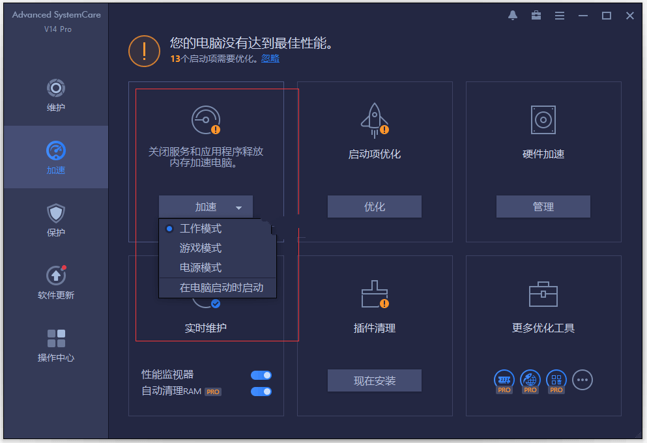Click the 启动项优化 card title

[x=374, y=154]
